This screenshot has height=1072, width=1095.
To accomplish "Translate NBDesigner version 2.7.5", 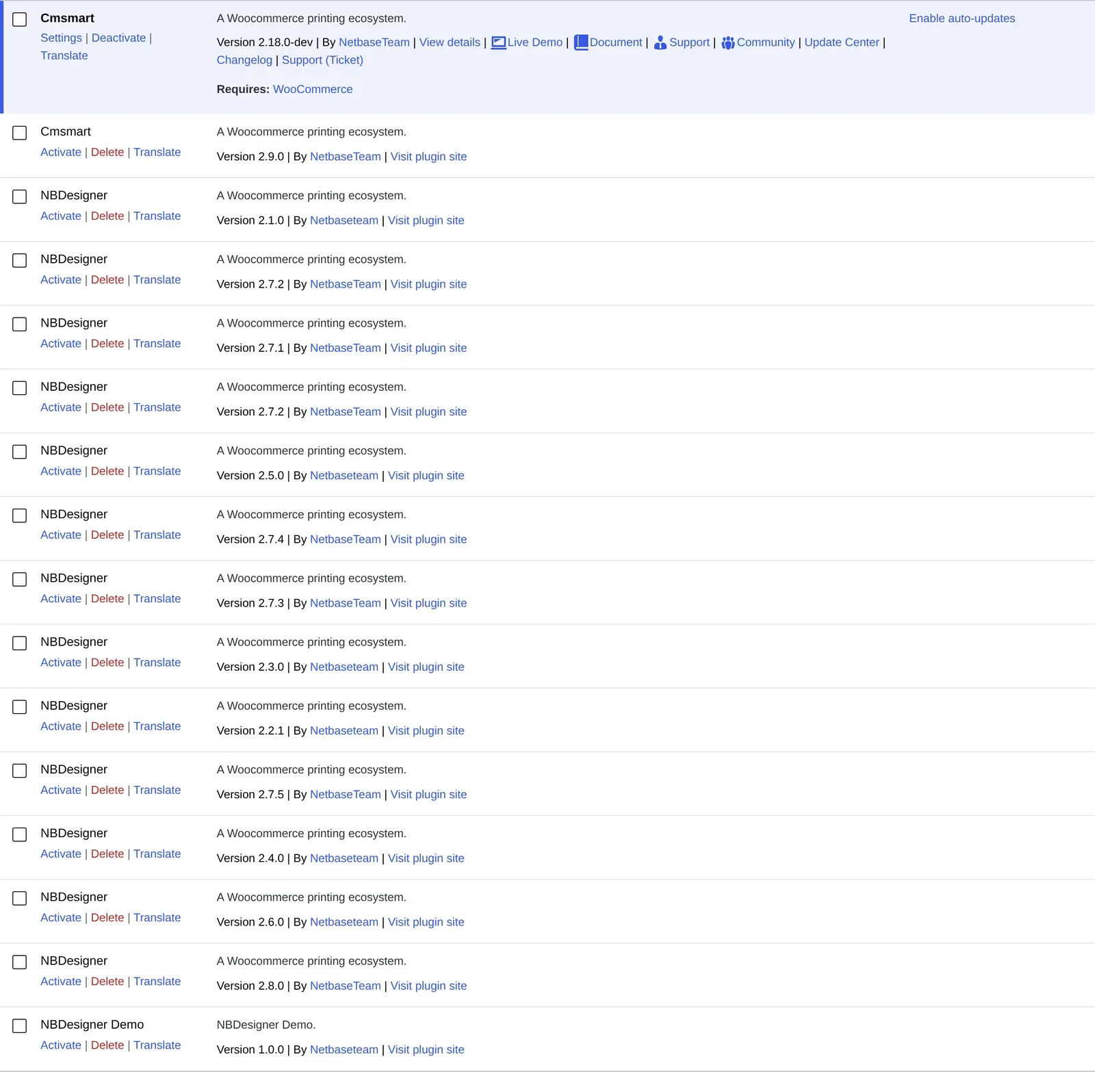I will coord(157,790).
